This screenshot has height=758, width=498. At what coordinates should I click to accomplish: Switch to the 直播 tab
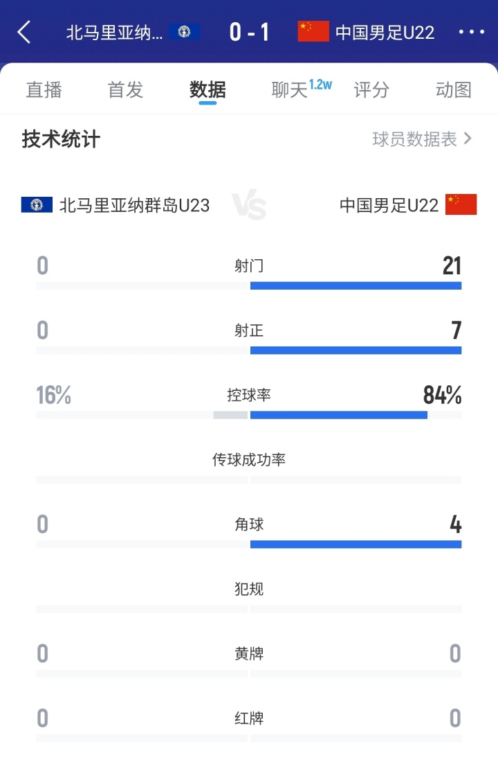coord(44,89)
